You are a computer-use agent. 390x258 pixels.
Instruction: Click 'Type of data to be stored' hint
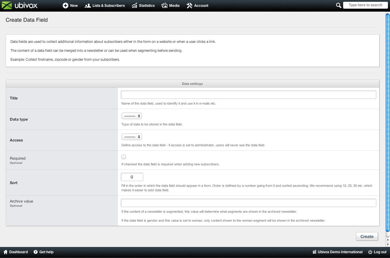pos(152,124)
